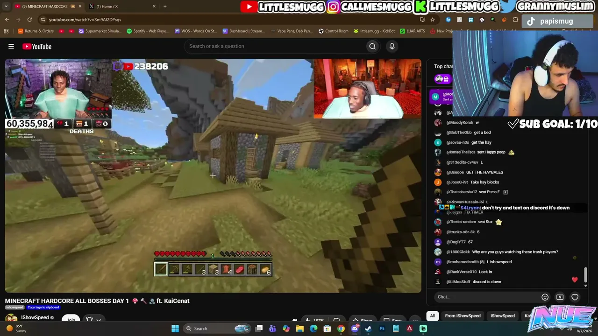The image size is (598, 336).
Task: Open the WOS - Words On St... bookmark
Action: tap(196, 31)
